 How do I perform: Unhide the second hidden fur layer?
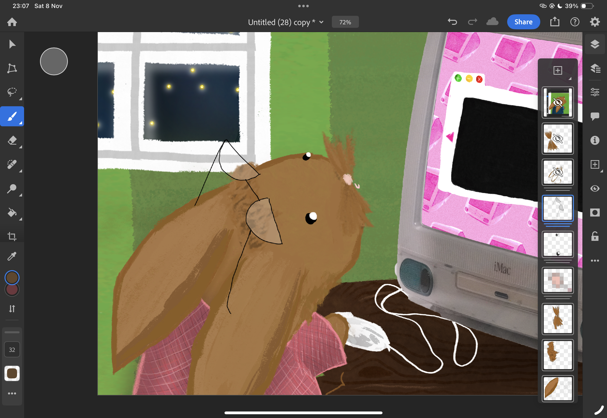(558, 139)
